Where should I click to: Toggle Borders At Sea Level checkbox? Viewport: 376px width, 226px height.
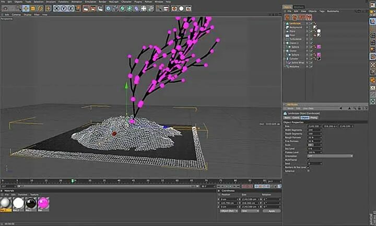tap(309, 167)
